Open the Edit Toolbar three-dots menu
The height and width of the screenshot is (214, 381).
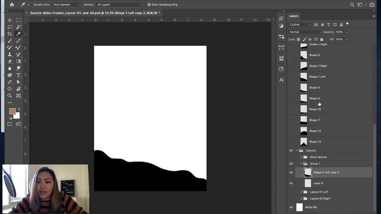click(10, 103)
